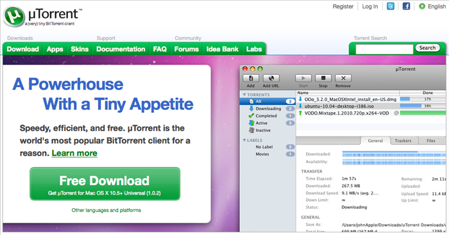
Task: Click the Stop toolbar button
Action: point(323,78)
